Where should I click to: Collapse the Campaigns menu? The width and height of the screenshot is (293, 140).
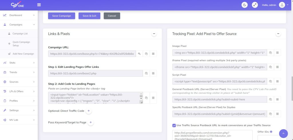(34, 25)
